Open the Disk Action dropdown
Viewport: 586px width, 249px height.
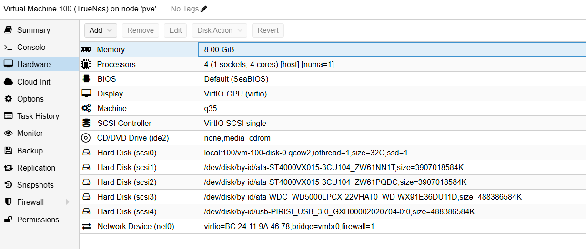pos(220,30)
